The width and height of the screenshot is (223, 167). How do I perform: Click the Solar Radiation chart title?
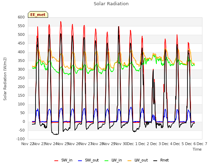pos(111,4)
